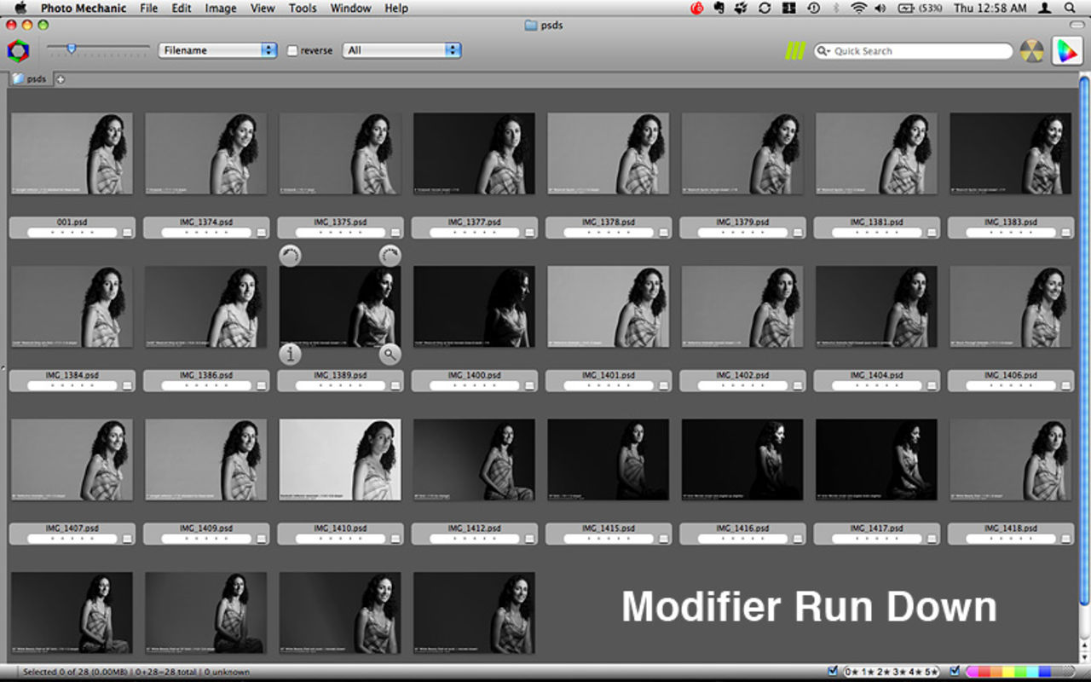Open the Image menu
Viewport: 1091px width, 682px height.
[221, 9]
